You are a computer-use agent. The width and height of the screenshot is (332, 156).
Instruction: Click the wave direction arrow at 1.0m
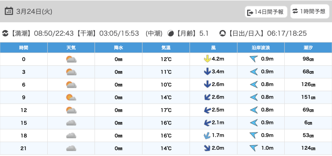(x=254, y=148)
